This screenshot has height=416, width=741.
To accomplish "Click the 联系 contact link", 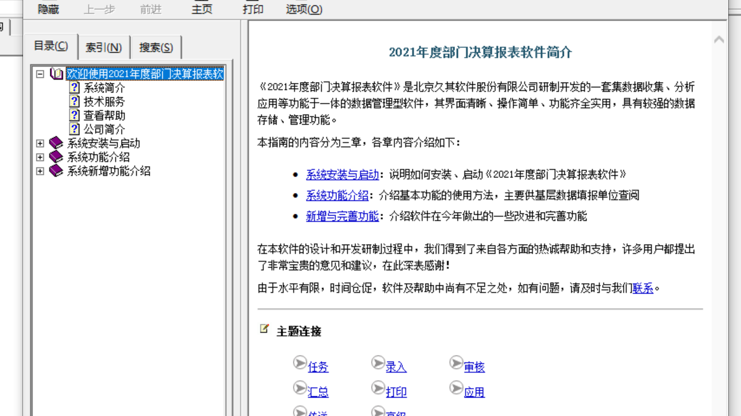I will pyautogui.click(x=643, y=288).
